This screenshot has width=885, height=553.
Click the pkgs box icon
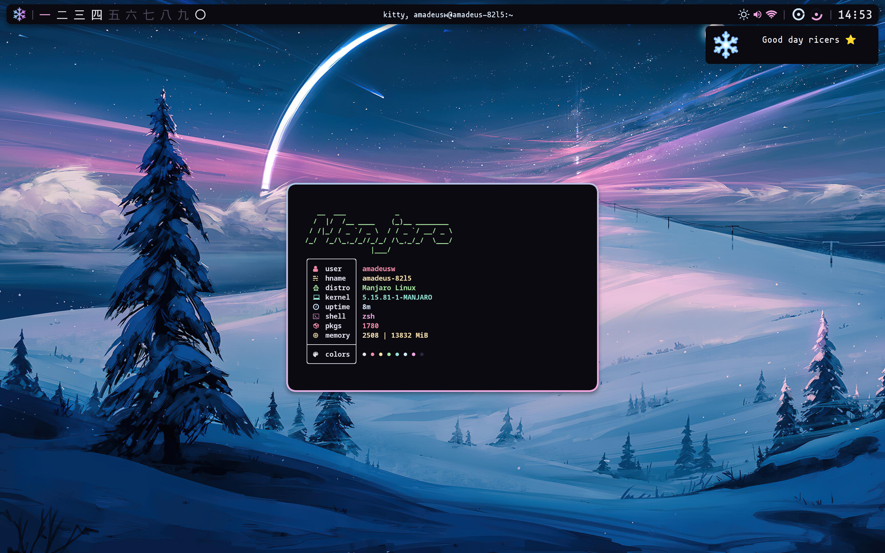[x=316, y=326]
